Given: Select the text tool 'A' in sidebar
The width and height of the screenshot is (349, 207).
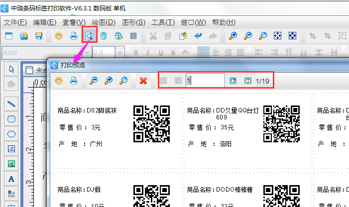Looking at the screenshot, I should click(x=11, y=178).
